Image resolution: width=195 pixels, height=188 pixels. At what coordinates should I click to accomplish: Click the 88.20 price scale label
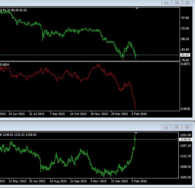tap(185, 39)
